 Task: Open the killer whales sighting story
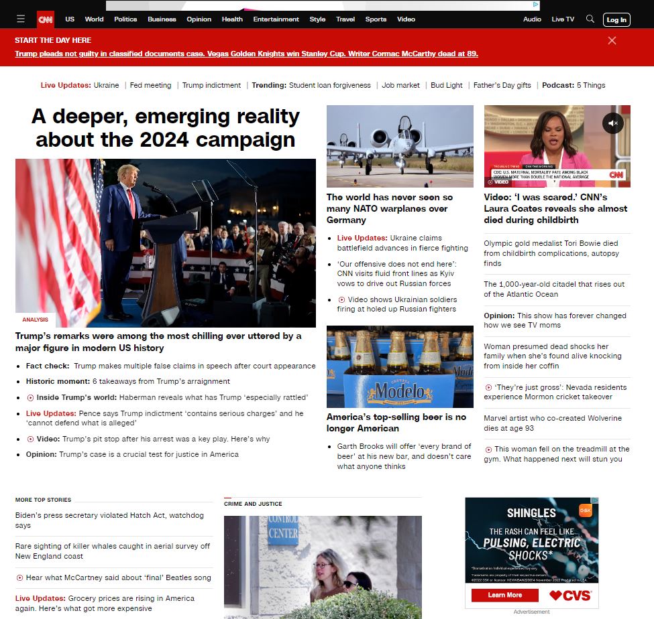tap(113, 551)
